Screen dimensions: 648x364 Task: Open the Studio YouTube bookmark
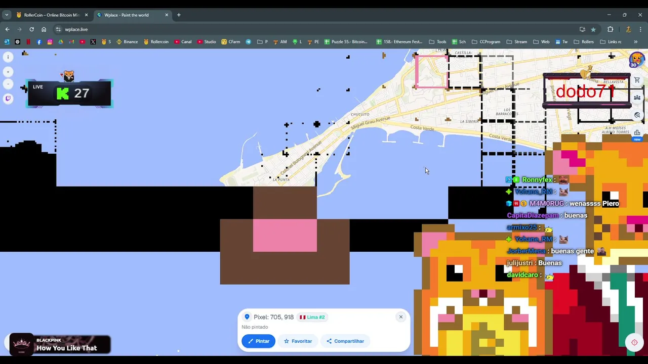pyautogui.click(x=207, y=41)
